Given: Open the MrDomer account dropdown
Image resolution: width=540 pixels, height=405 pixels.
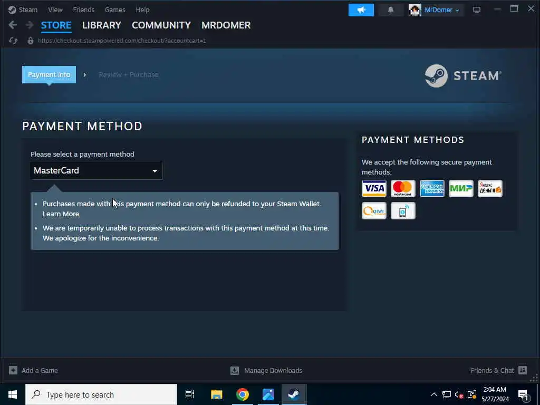Looking at the screenshot, I should [442, 10].
